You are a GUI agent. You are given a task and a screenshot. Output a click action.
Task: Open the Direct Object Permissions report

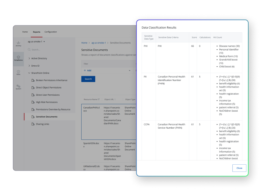point(50,87)
